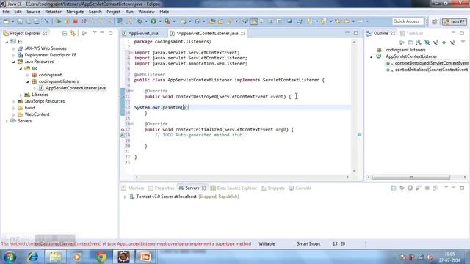Viewport: 470px width, 264px height.
Task: Click the red Disconnect icon in toolbar
Action: (x=84, y=21)
